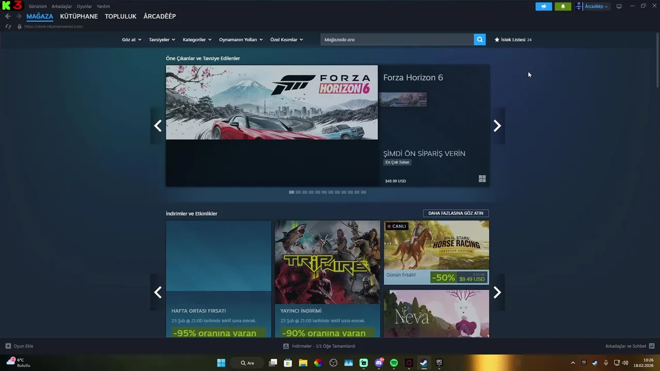This screenshot has height=371, width=660.
Task: Open the Kategoriler dropdown
Action: [x=197, y=40]
